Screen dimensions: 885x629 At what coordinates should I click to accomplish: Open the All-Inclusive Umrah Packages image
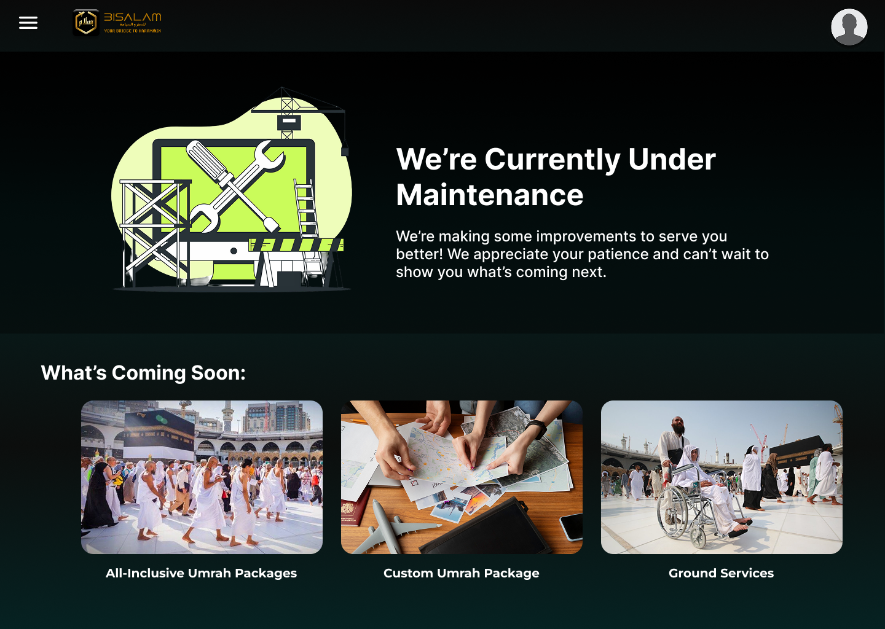click(x=202, y=477)
